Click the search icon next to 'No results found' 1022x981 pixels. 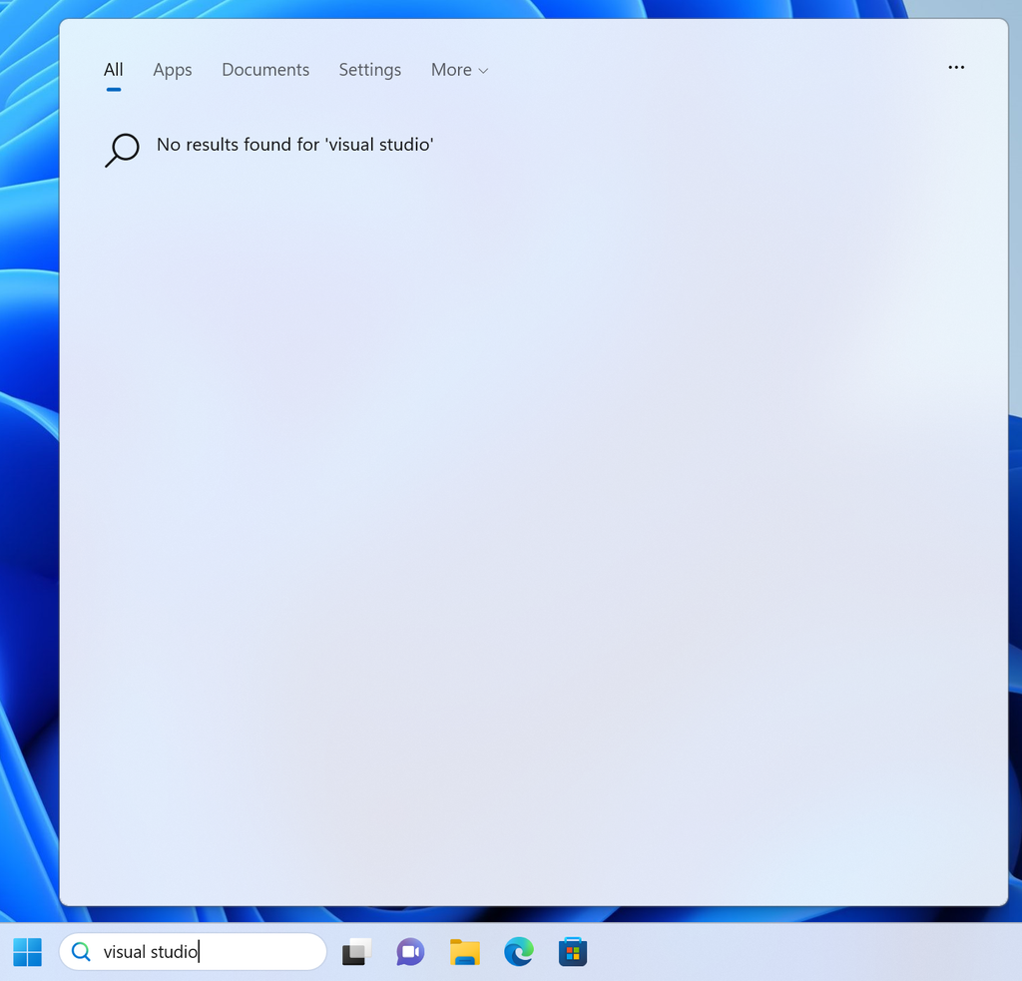coord(122,149)
